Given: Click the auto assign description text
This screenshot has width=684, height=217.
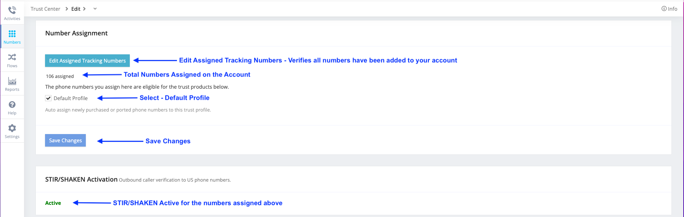Looking at the screenshot, I should [x=128, y=110].
